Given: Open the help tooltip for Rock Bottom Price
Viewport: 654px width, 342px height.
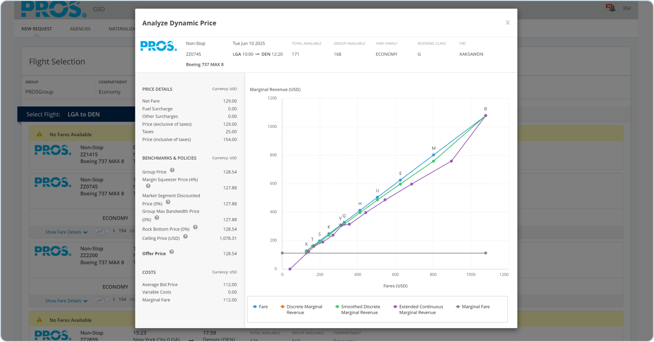Looking at the screenshot, I should point(195,228).
